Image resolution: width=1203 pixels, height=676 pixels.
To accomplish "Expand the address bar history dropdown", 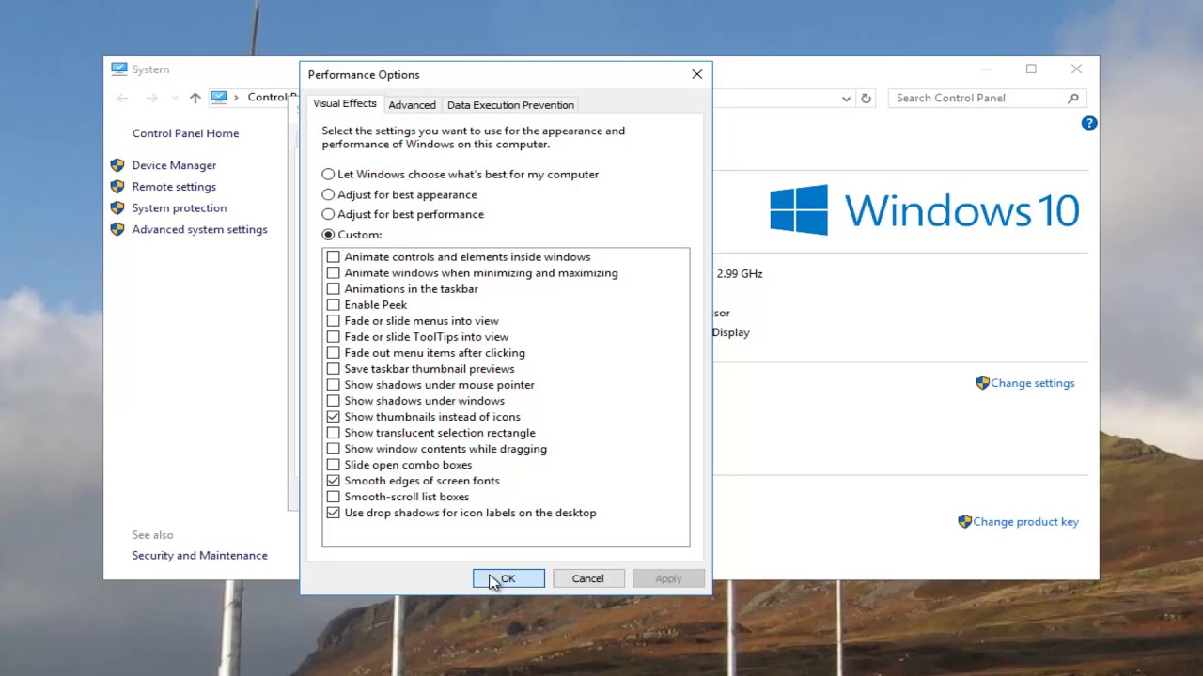I will pyautogui.click(x=846, y=98).
